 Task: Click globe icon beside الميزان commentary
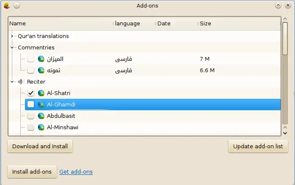click(x=41, y=59)
